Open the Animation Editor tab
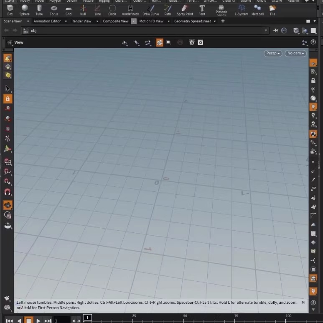The height and width of the screenshot is (323, 323). coord(47,21)
